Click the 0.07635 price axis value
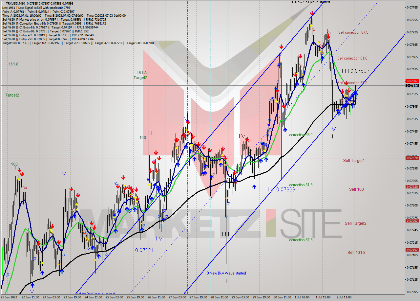Screen dimensions: 420x301 pos(412,69)
